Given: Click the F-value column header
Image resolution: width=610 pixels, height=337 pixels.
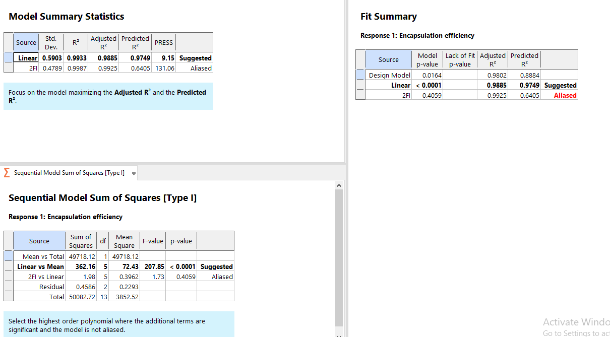Looking at the screenshot, I should coord(153,241).
